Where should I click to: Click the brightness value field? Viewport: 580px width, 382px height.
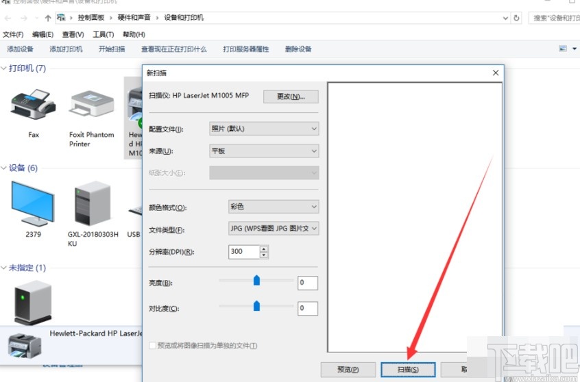click(x=308, y=283)
